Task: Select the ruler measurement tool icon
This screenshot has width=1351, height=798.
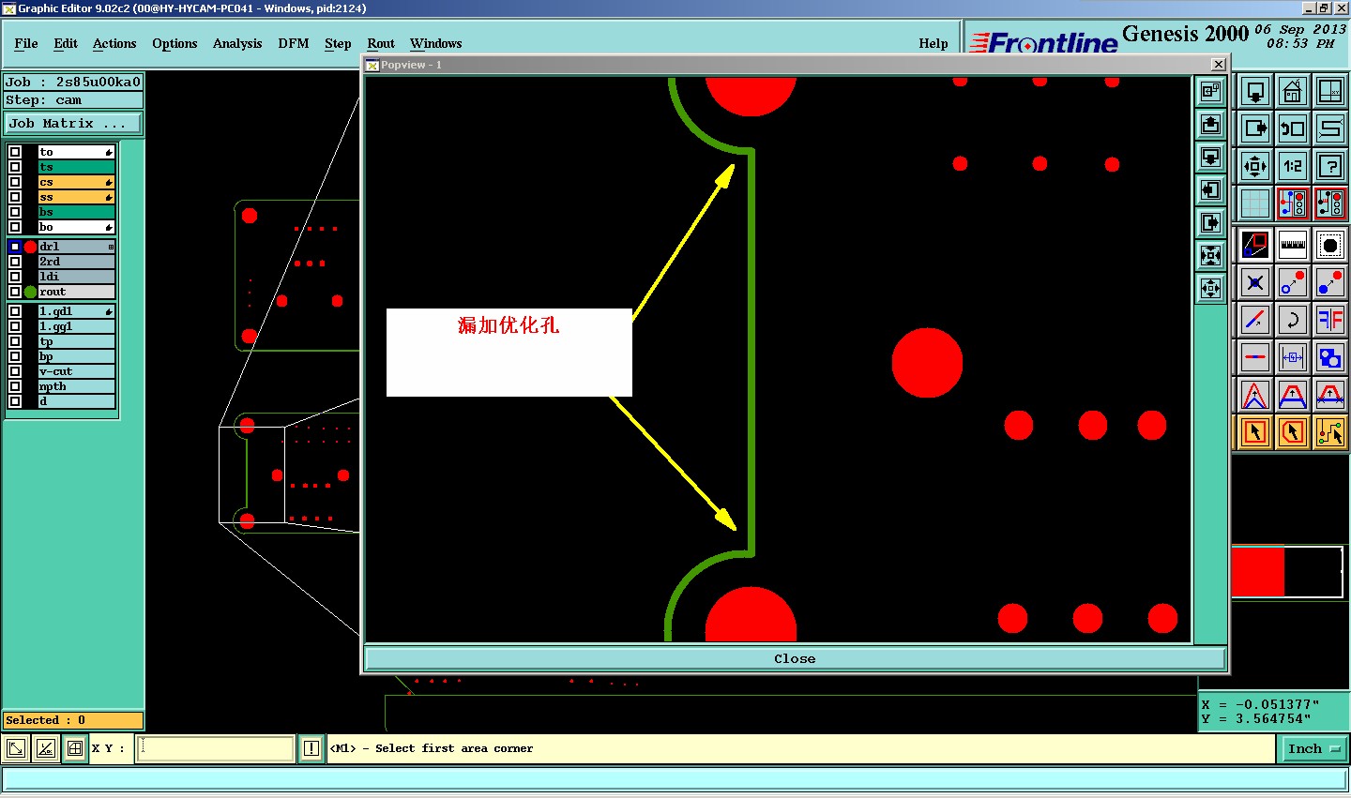Action: tap(1293, 245)
